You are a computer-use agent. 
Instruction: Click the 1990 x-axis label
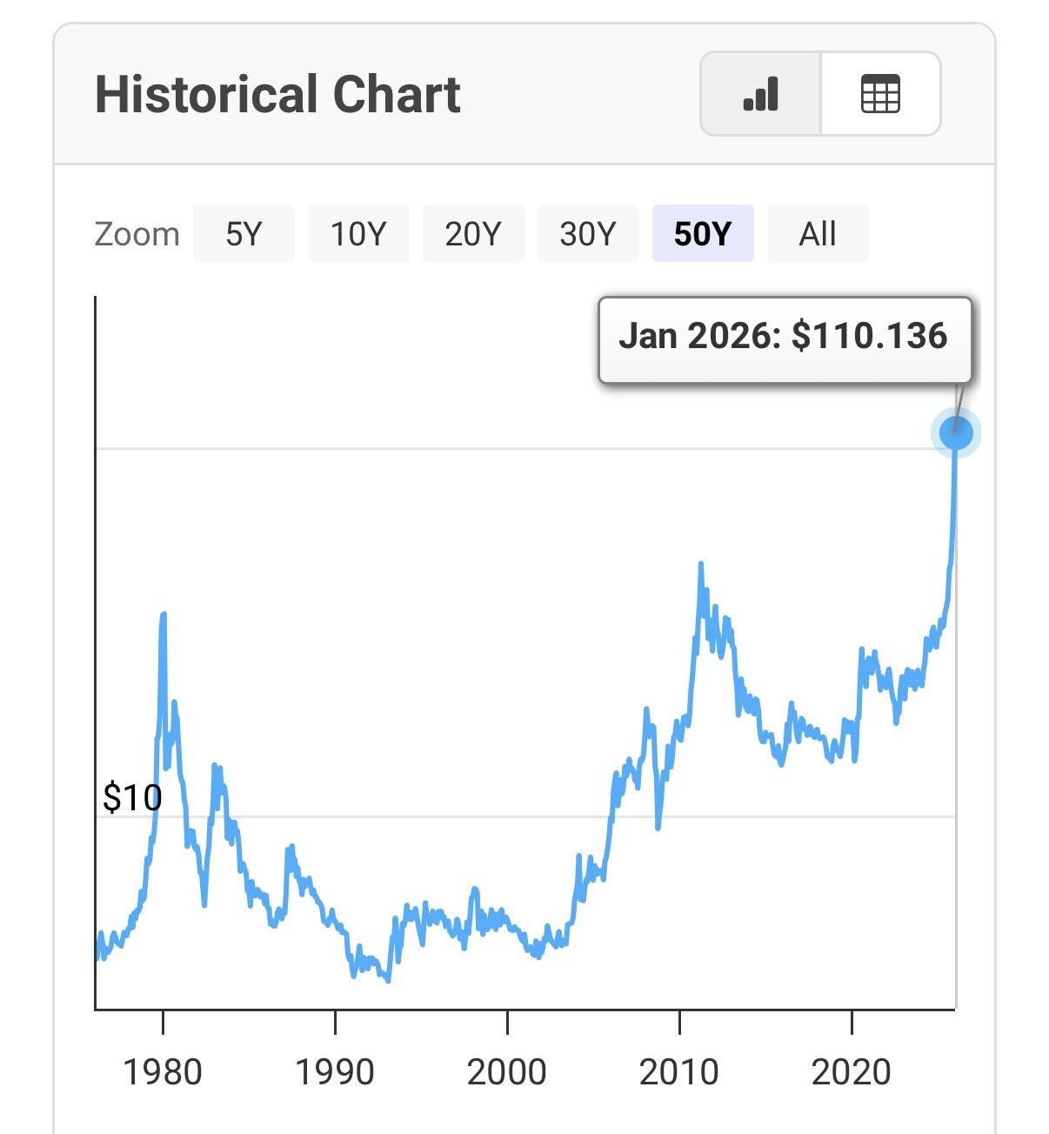[x=335, y=1071]
